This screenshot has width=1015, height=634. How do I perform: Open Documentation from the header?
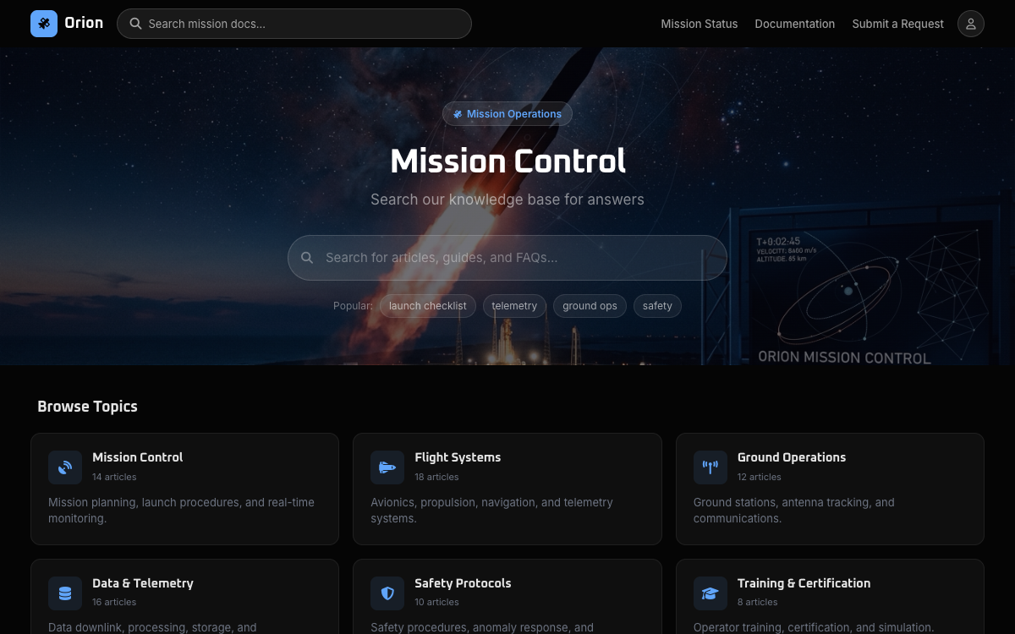795,24
